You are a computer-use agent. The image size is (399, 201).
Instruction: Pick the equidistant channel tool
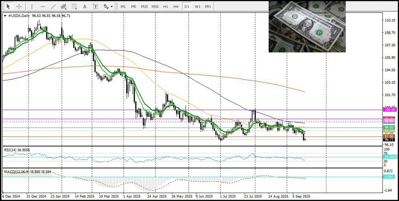(64, 7)
